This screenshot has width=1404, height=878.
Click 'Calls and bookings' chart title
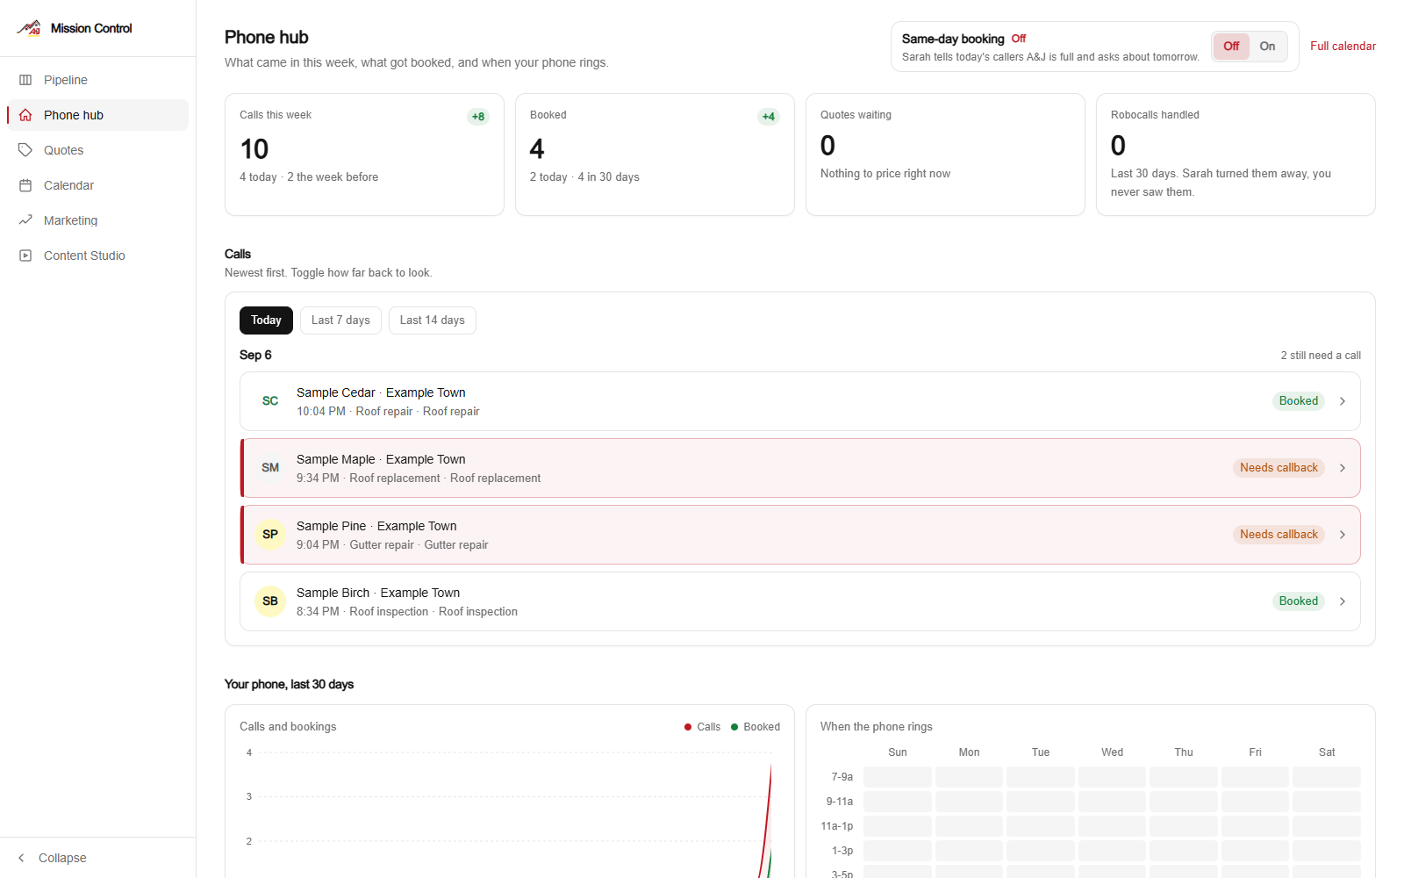pos(288,727)
